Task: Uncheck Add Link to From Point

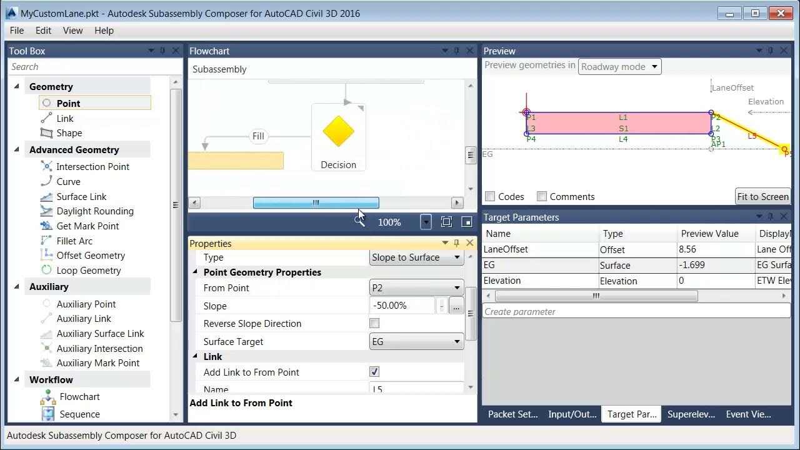Action: [374, 372]
